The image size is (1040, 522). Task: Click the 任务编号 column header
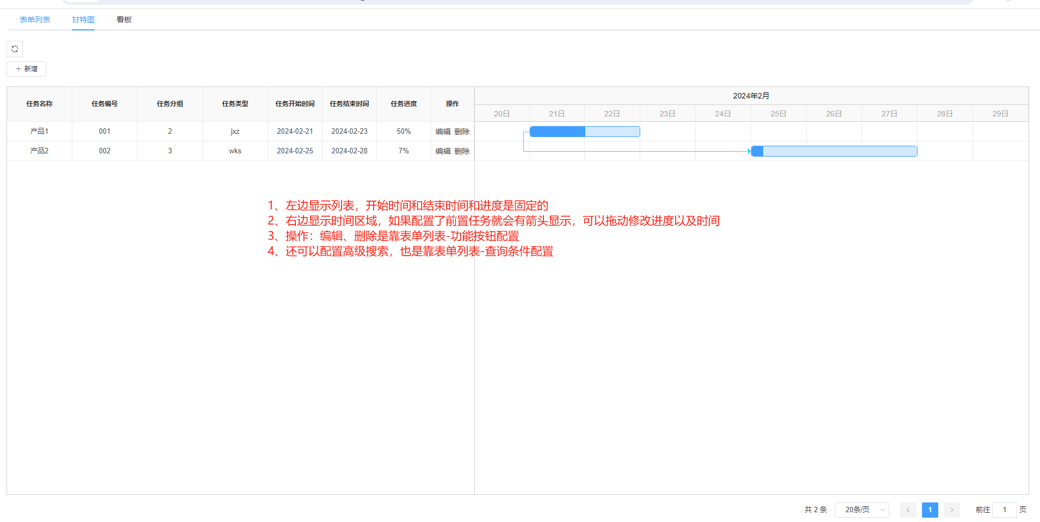[104, 104]
